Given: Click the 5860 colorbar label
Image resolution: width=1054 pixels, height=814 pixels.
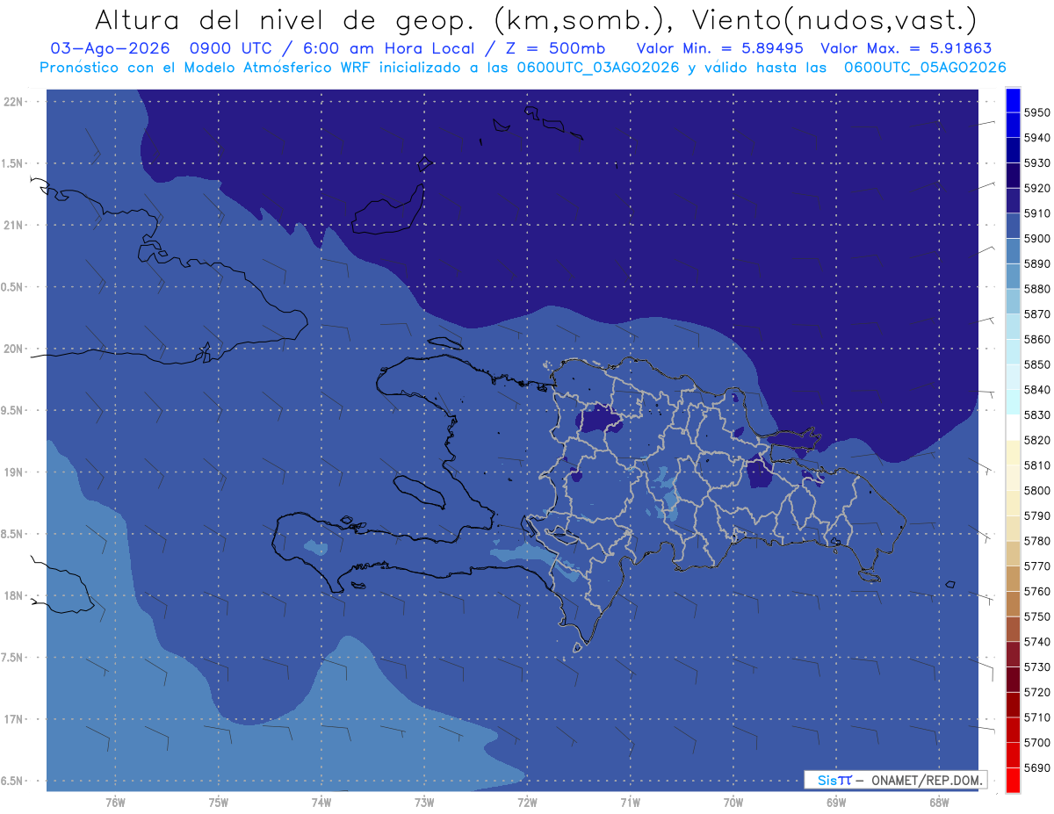Looking at the screenshot, I should tap(1036, 339).
